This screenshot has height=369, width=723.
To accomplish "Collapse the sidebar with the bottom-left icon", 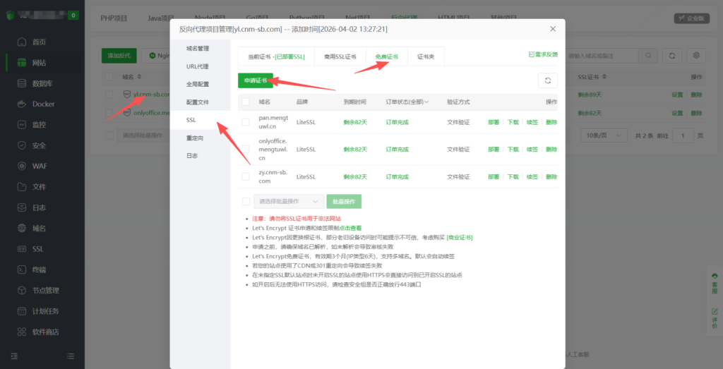I will coord(14,356).
